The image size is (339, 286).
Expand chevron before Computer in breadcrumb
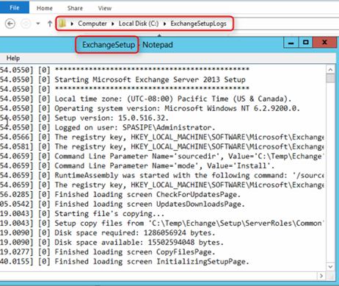pos(72,24)
